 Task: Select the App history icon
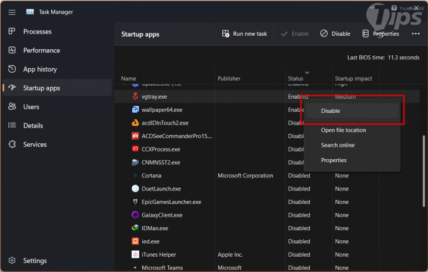12,69
